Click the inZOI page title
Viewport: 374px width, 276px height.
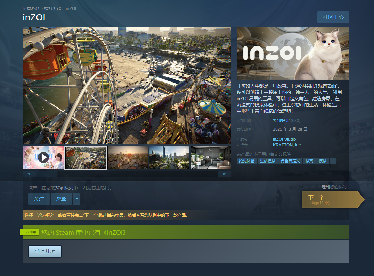coord(34,17)
